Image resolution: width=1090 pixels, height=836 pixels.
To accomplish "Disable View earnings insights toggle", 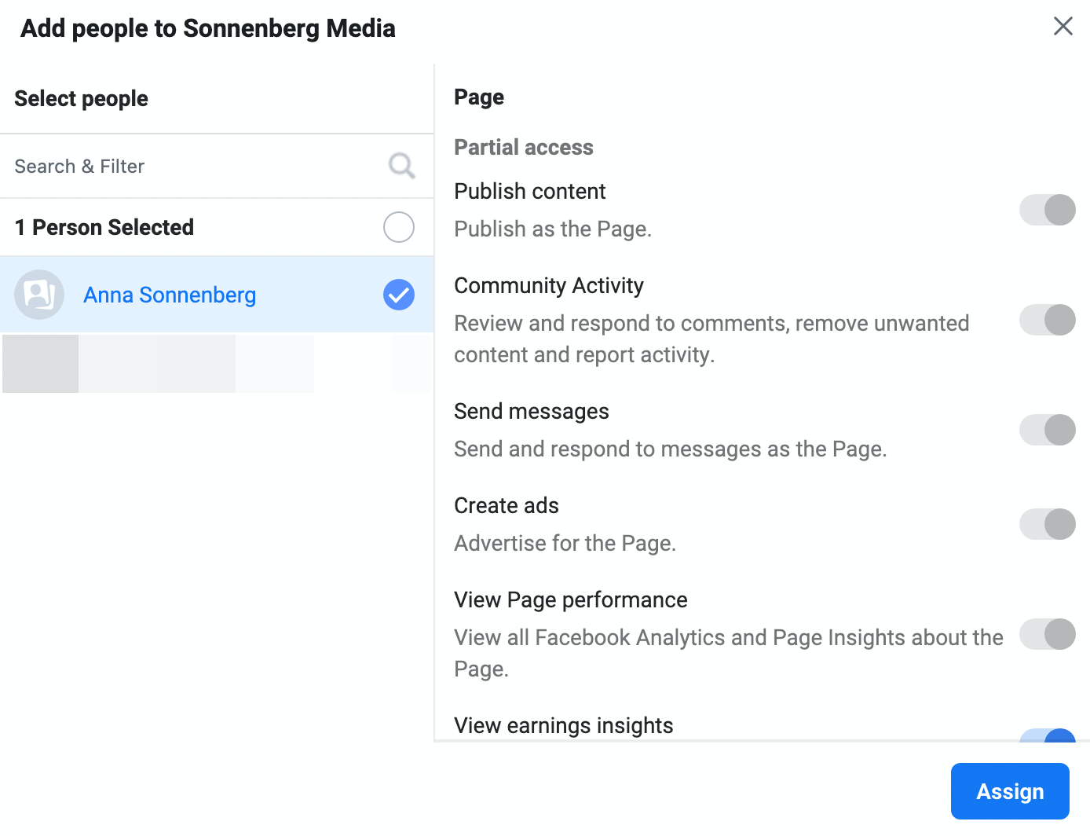I will (x=1048, y=735).
